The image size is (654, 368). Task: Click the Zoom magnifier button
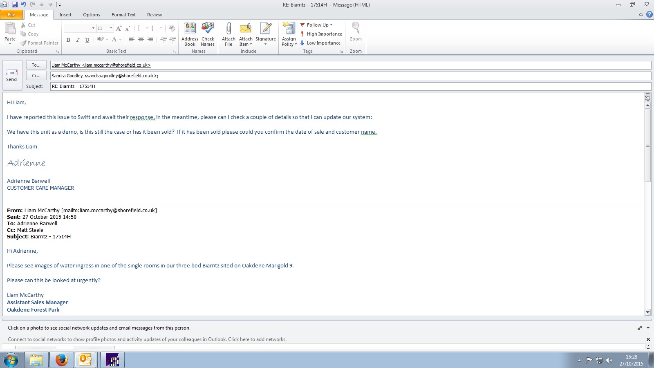[356, 32]
